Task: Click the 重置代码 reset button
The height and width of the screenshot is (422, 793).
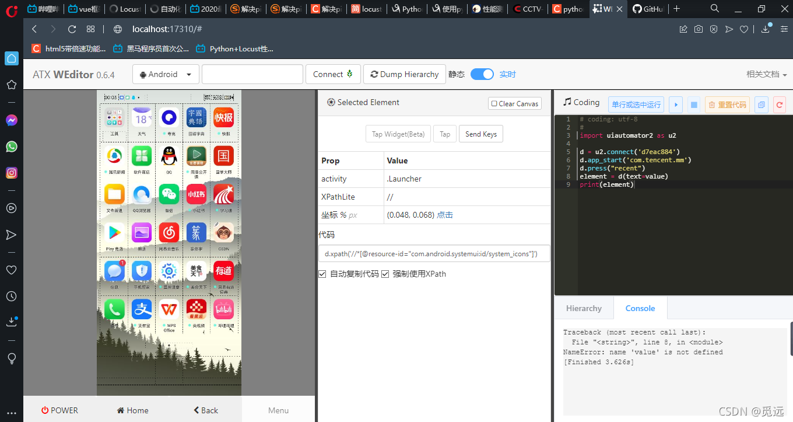Action: coord(727,104)
